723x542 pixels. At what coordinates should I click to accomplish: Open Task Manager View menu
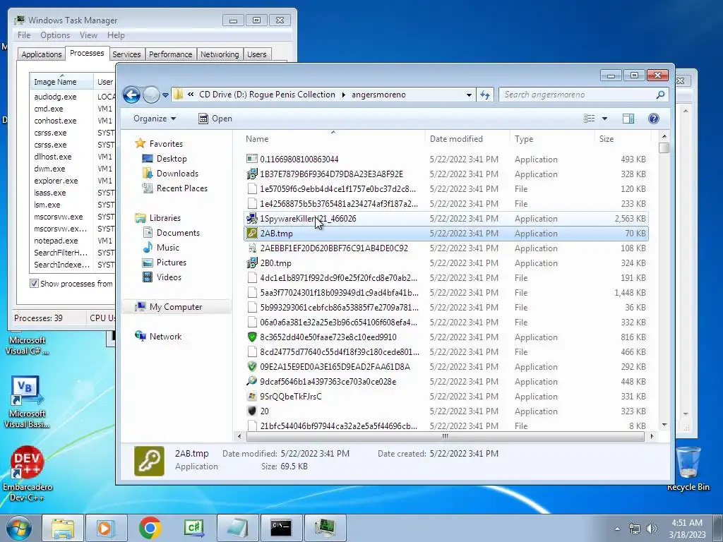tap(88, 35)
